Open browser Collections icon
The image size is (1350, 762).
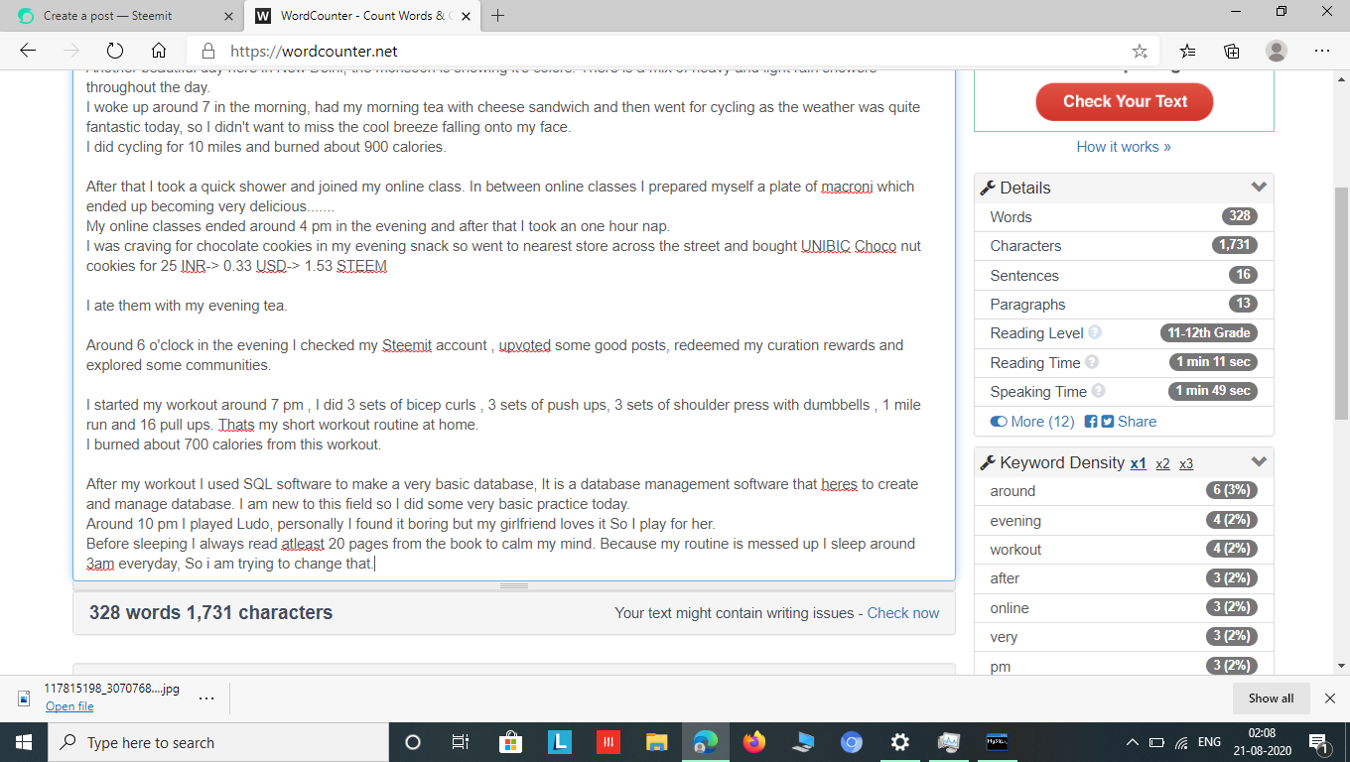click(x=1231, y=50)
